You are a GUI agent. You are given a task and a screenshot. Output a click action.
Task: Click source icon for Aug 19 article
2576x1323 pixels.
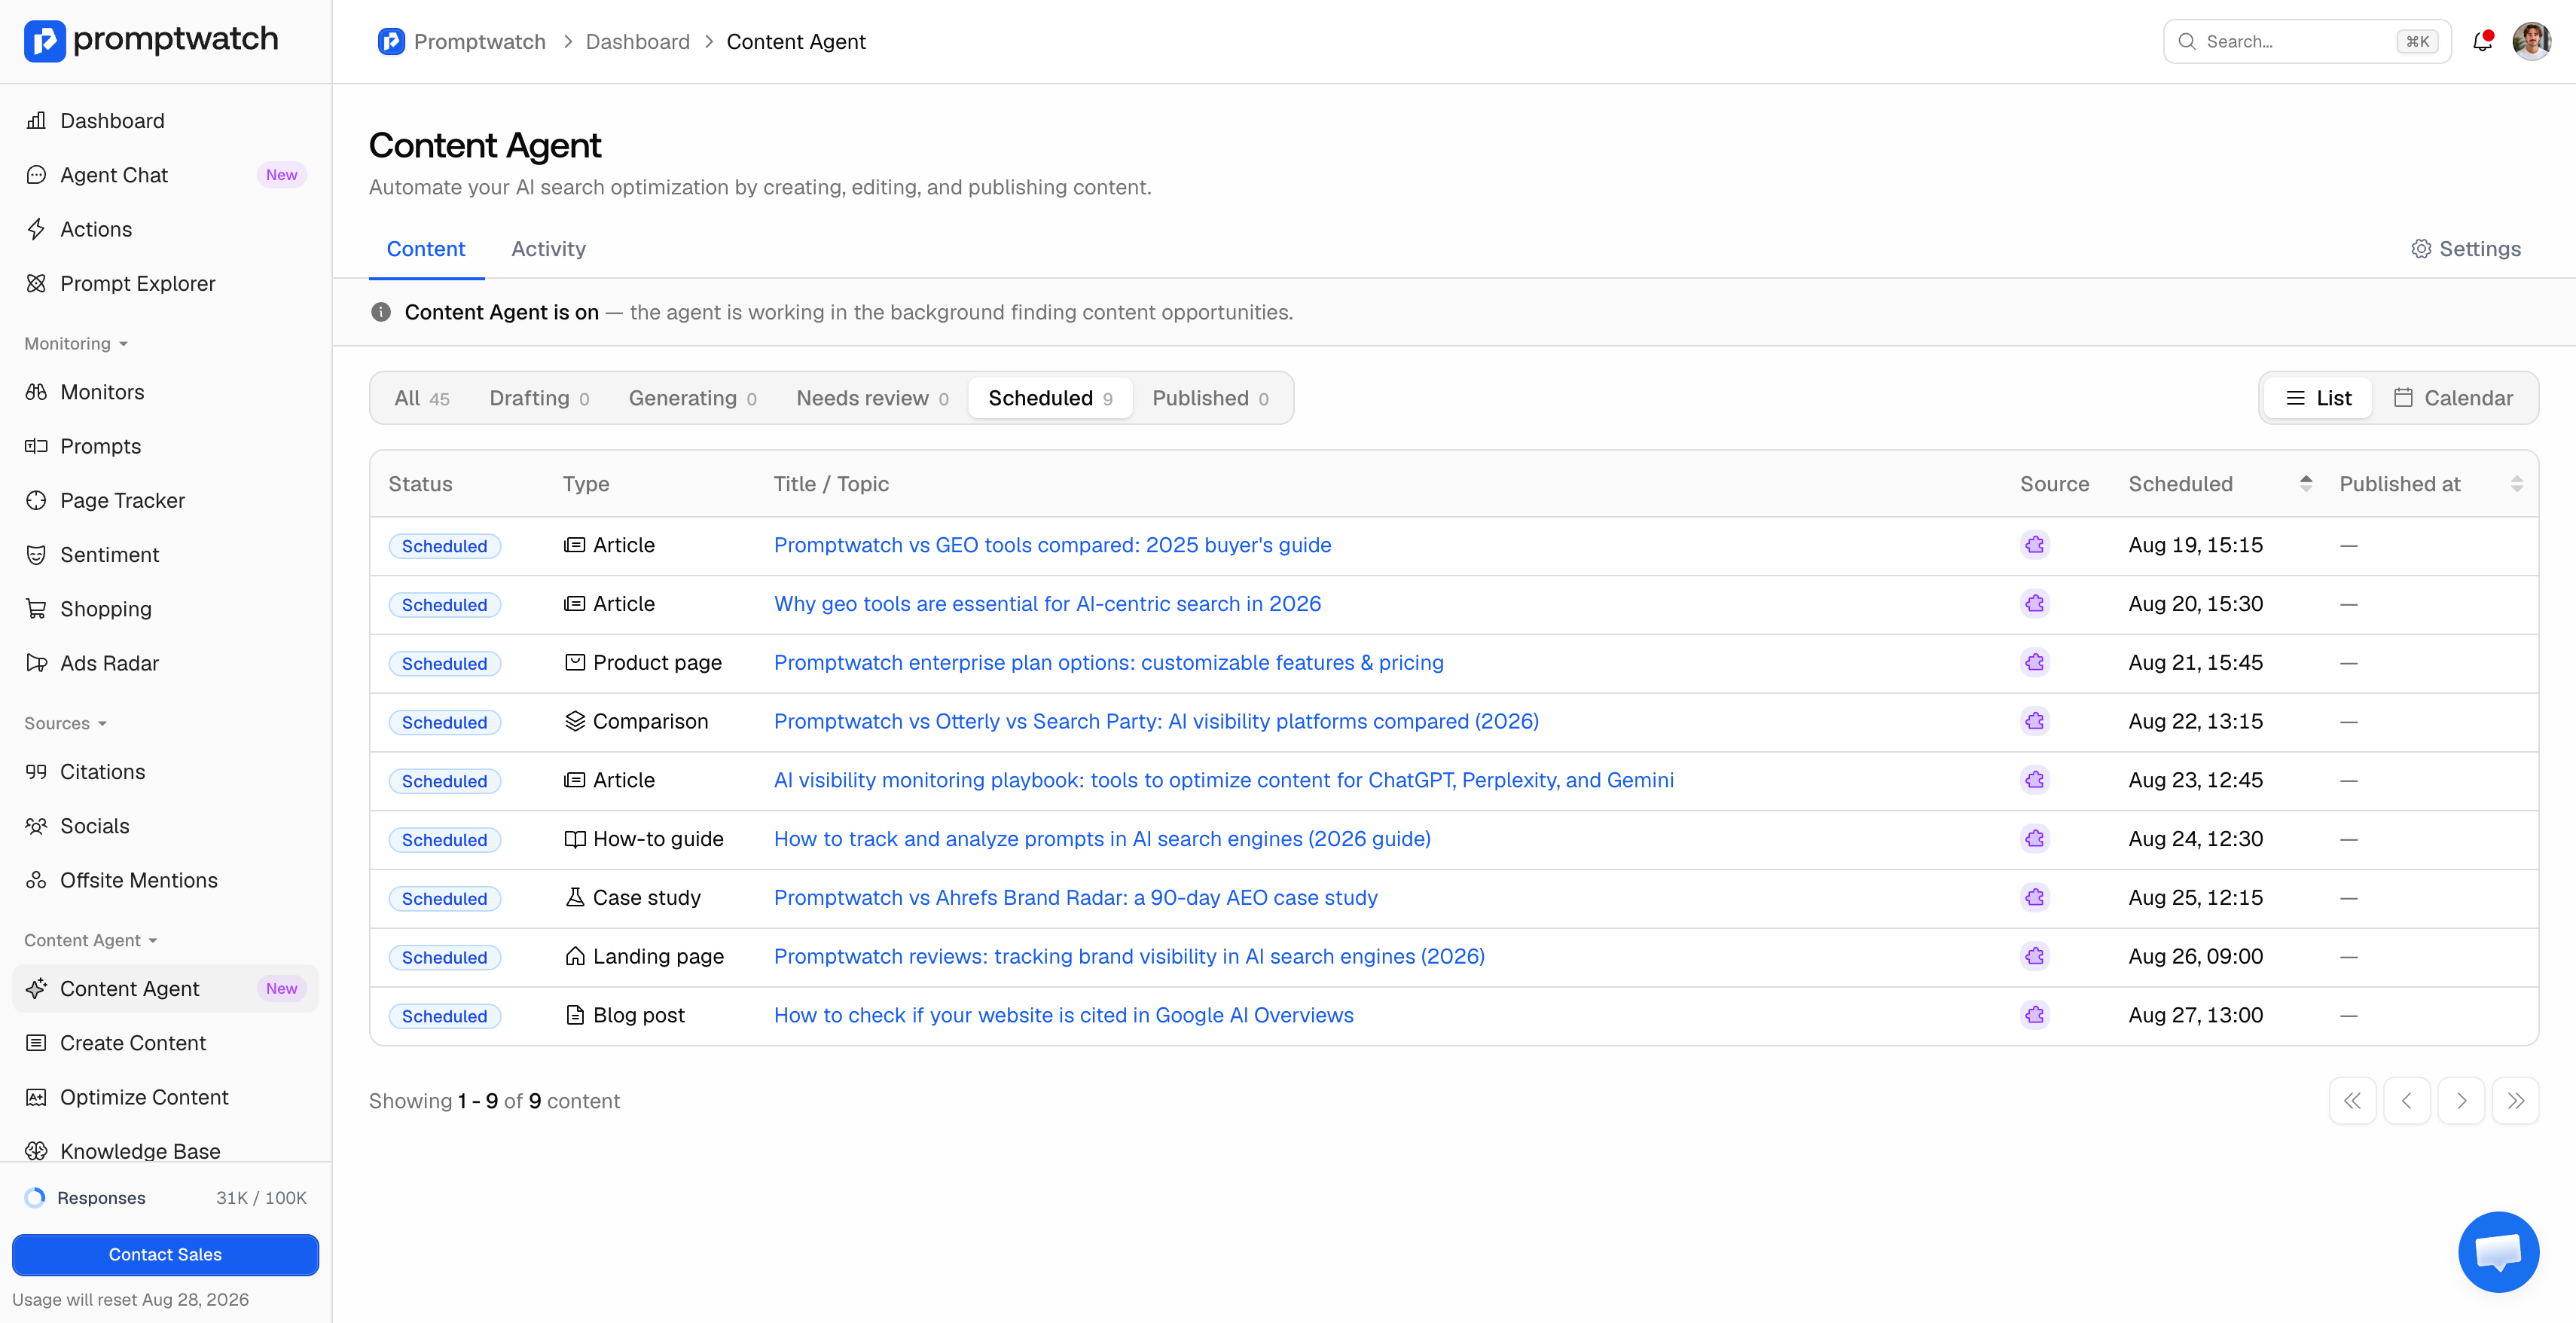(2035, 545)
